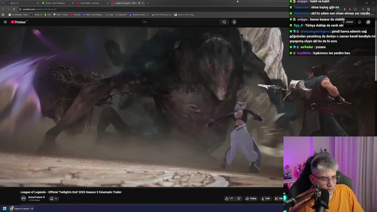Open the GameTrailers channel avatar

[23, 198]
